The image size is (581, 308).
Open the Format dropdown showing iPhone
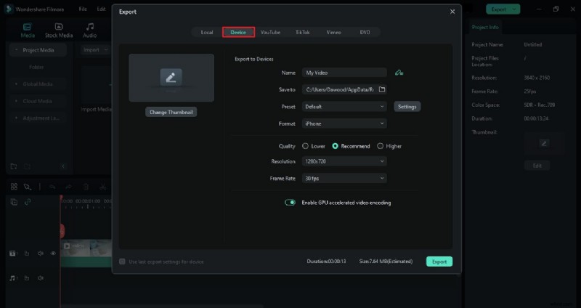344,124
